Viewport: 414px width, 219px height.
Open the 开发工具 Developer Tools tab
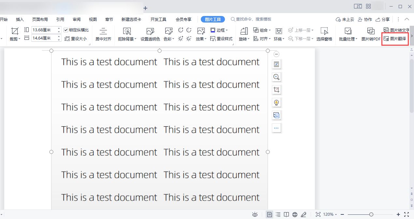click(x=158, y=20)
